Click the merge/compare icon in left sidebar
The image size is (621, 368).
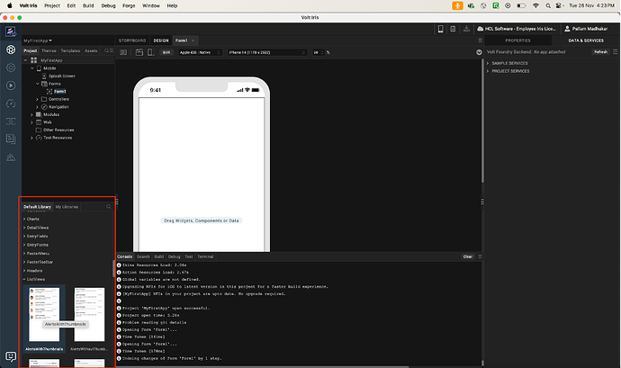click(11, 121)
